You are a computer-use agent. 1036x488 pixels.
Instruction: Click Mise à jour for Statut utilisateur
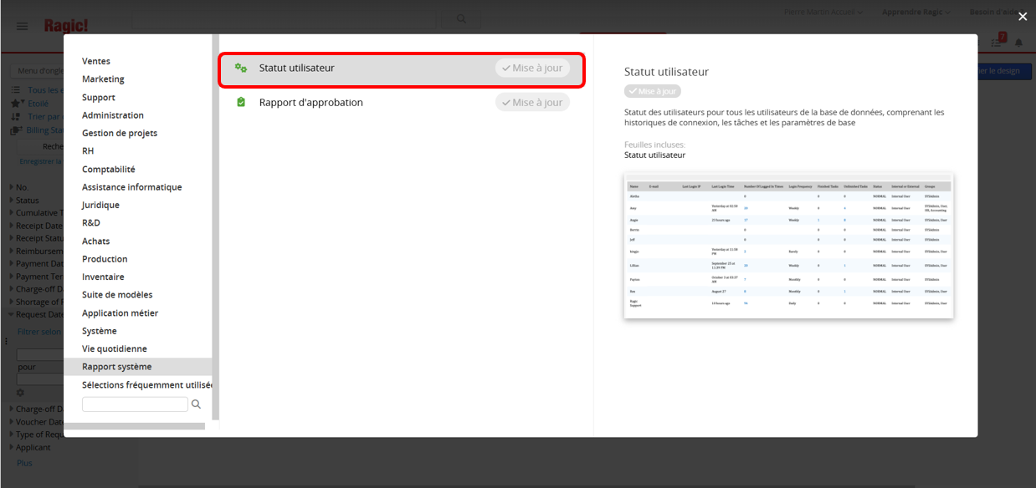pos(532,68)
